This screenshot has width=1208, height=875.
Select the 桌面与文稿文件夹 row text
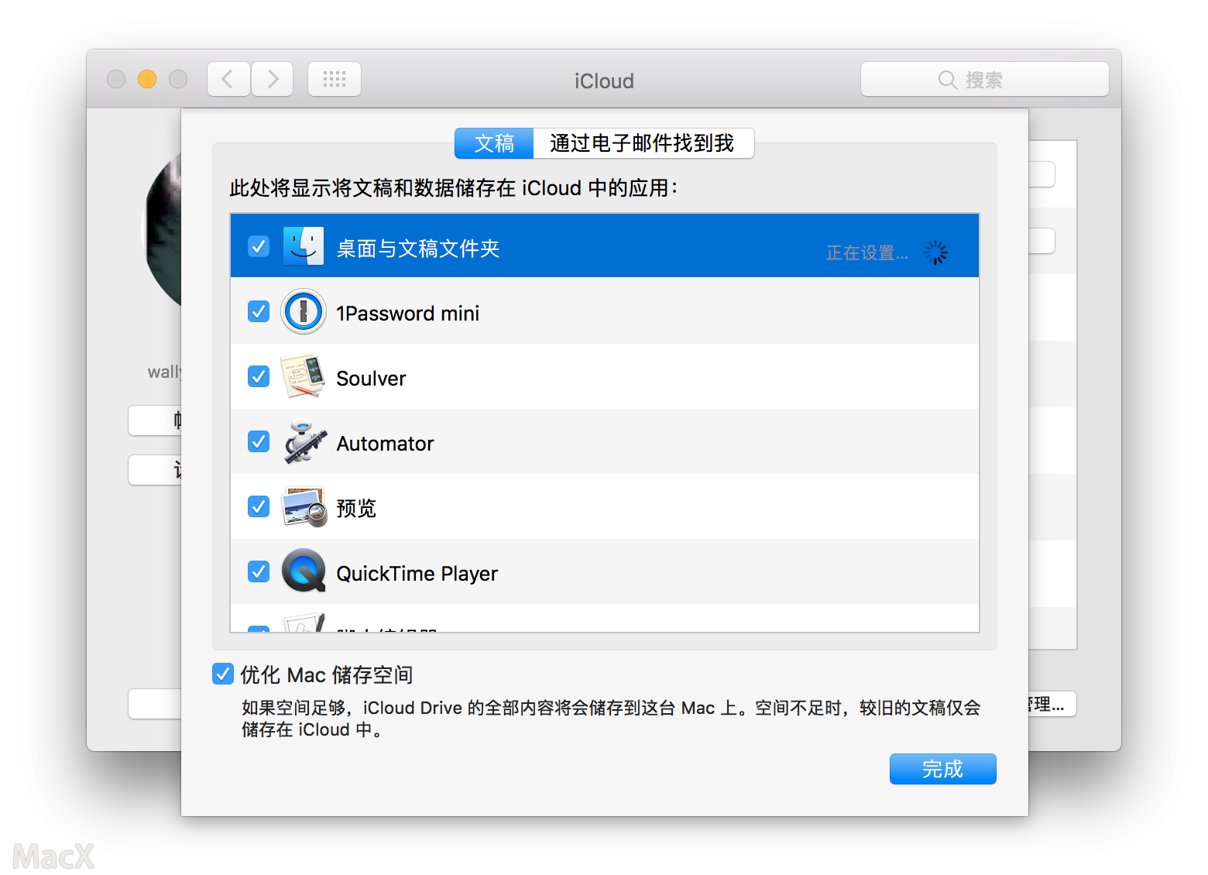click(x=418, y=249)
